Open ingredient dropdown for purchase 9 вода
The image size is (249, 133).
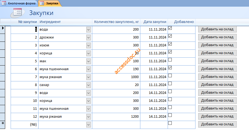[x=89, y=93]
